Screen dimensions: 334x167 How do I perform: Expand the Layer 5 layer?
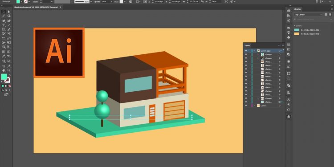click(254, 106)
